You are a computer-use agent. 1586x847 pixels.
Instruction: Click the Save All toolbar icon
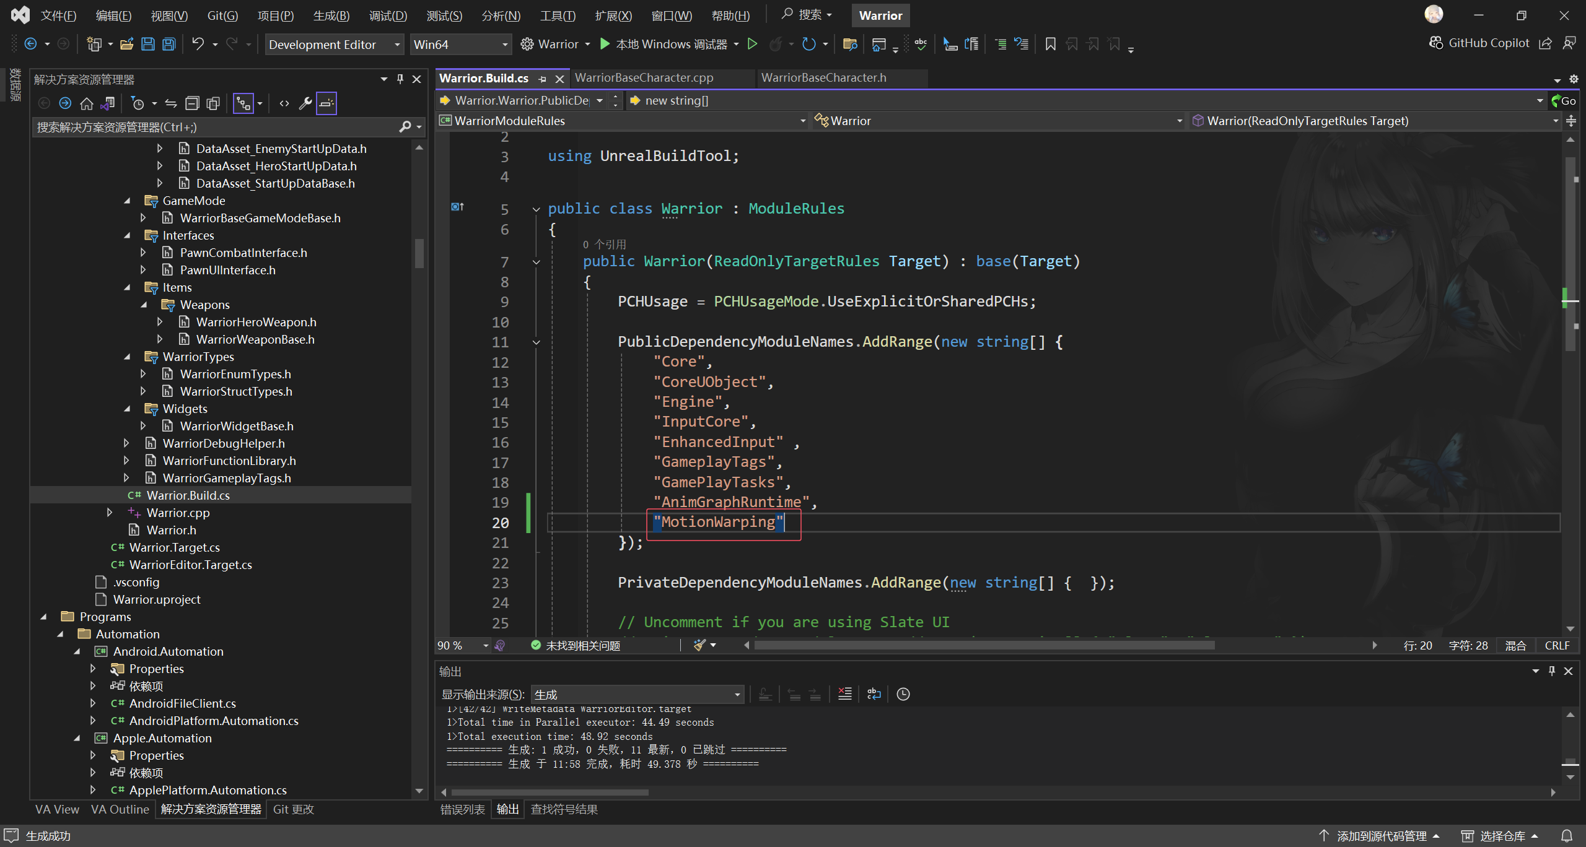(169, 44)
